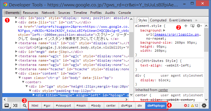Open the Timeline tab
Viewport: 211px width, 111px height.
(80, 13)
